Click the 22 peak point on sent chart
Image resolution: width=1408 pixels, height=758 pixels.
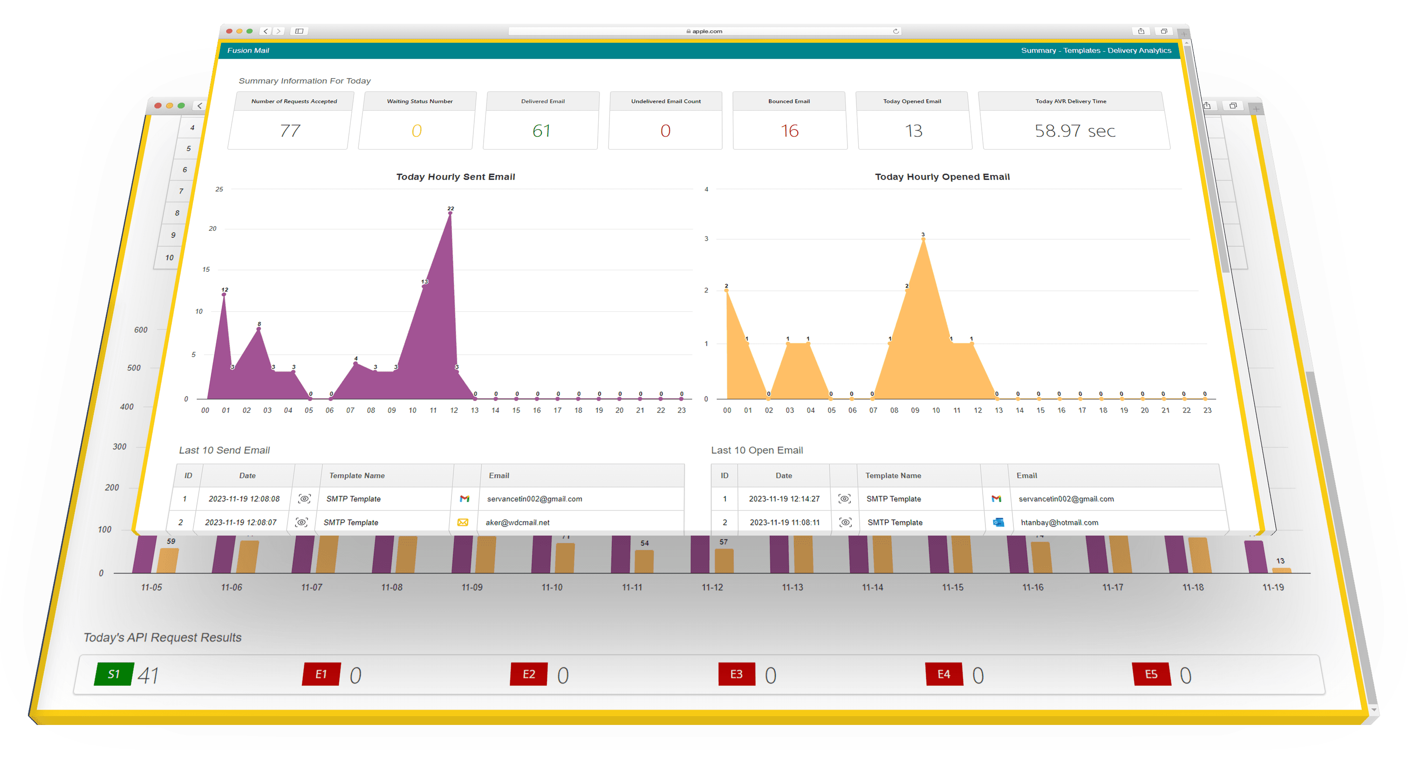(450, 214)
